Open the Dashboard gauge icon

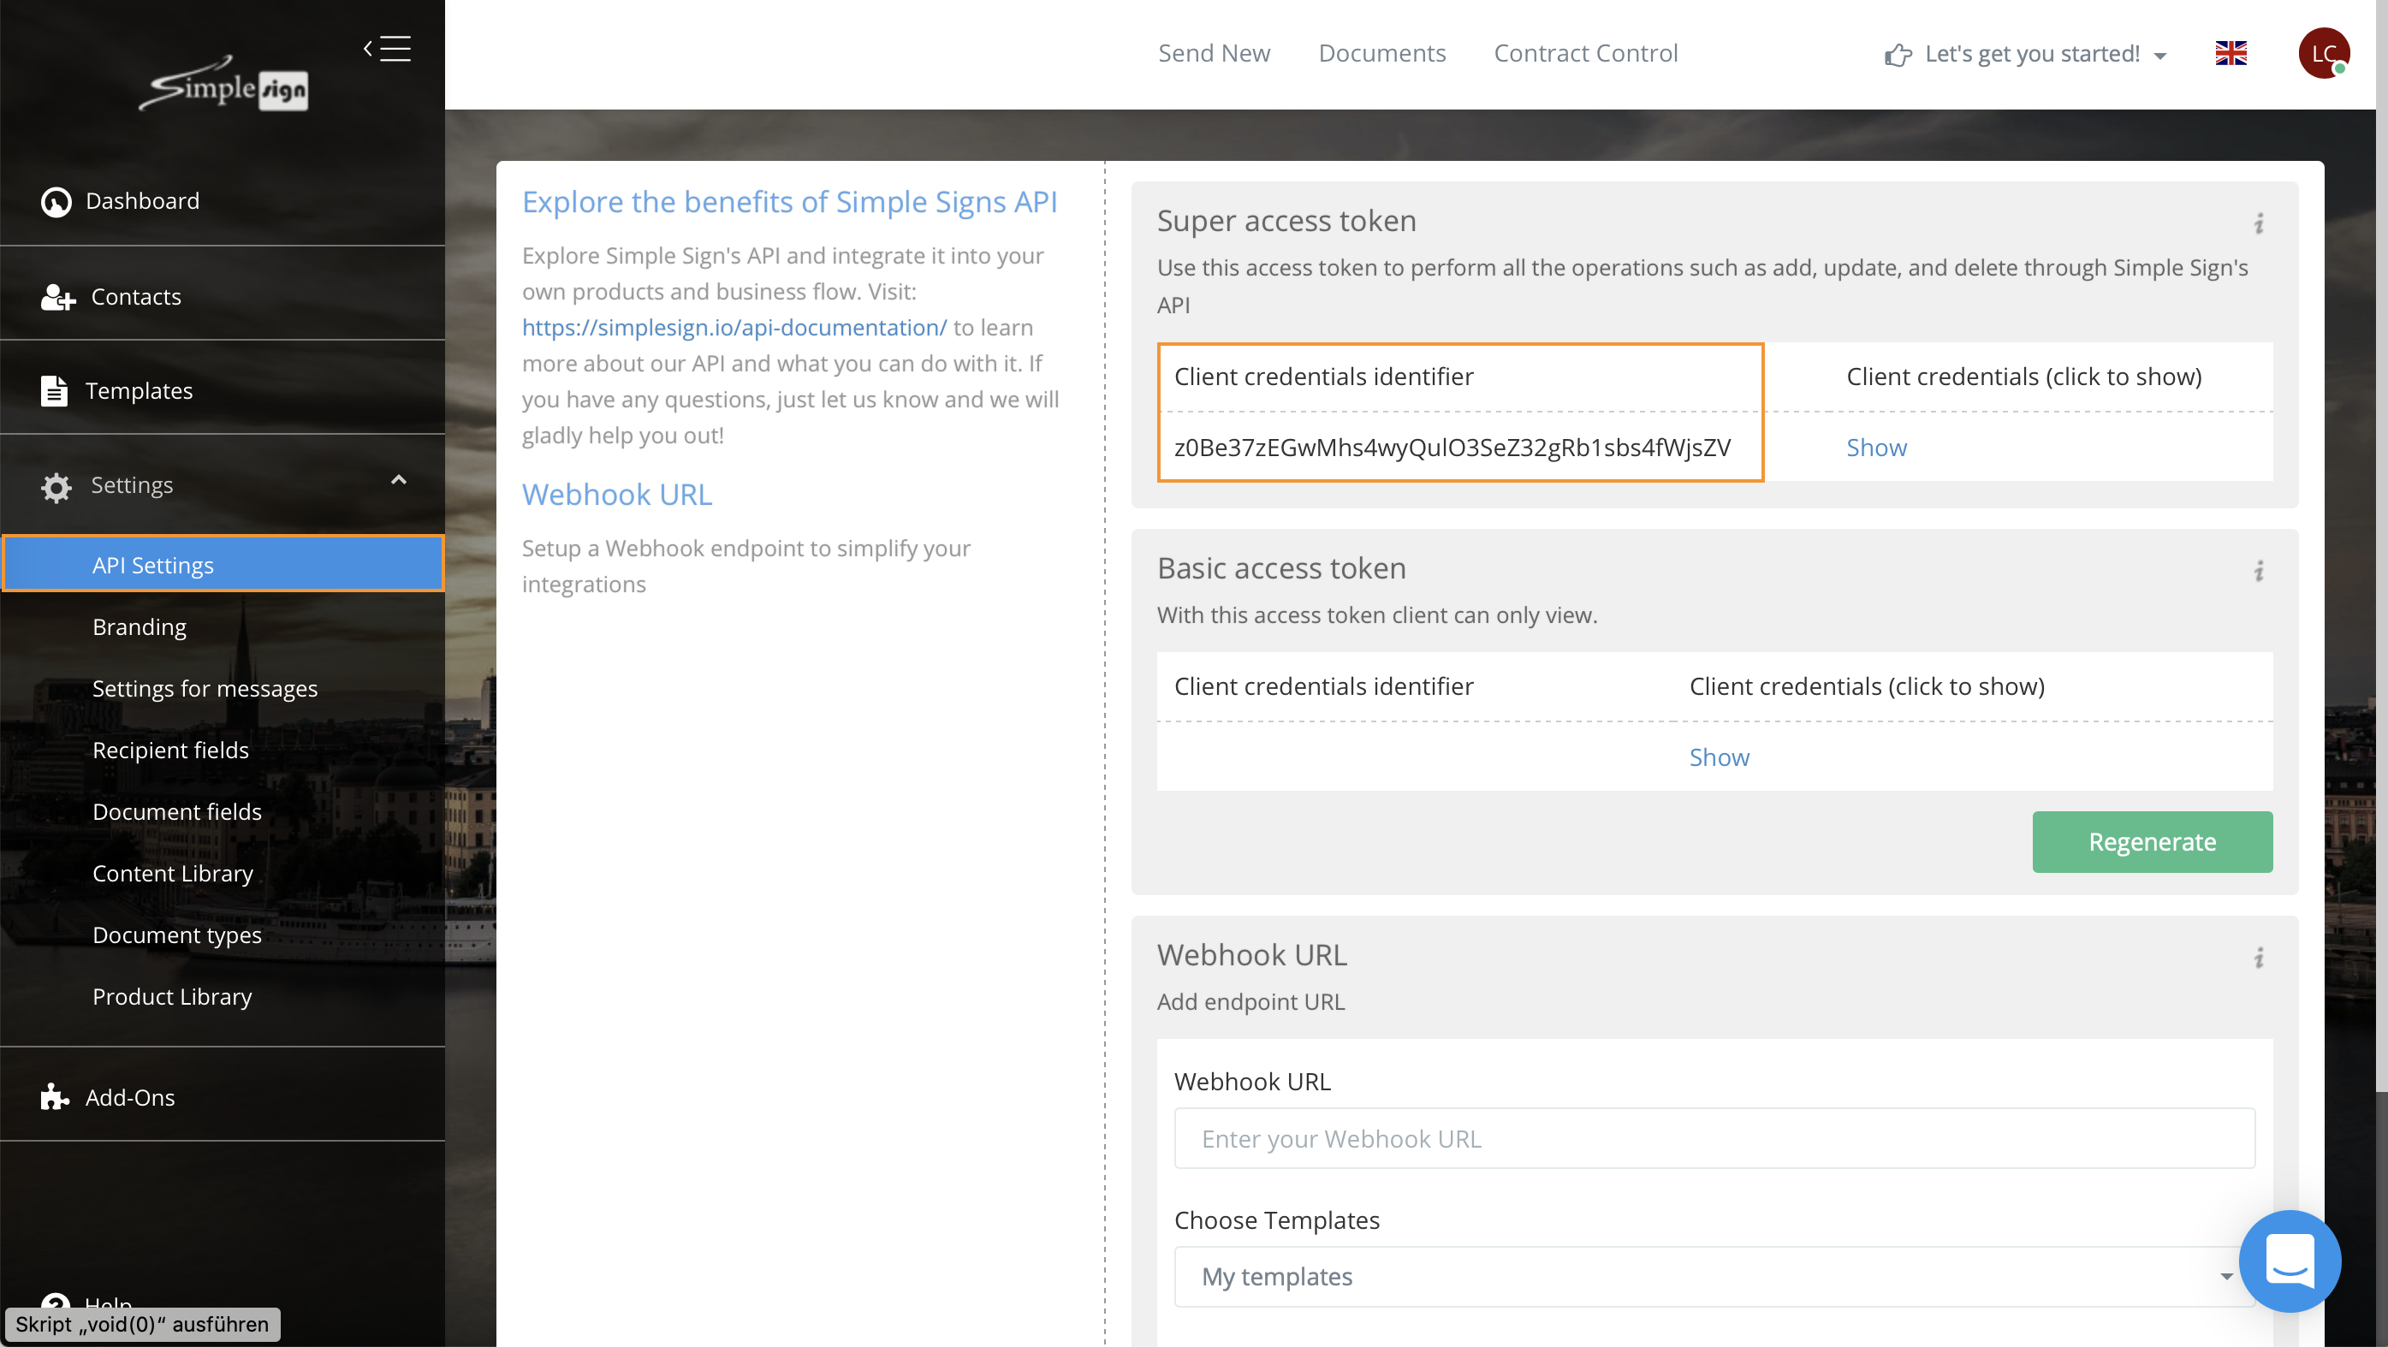[x=56, y=201]
